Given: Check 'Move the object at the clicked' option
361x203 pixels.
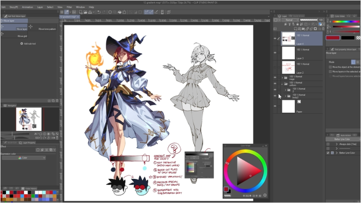Looking at the screenshot, I should click(330, 67).
